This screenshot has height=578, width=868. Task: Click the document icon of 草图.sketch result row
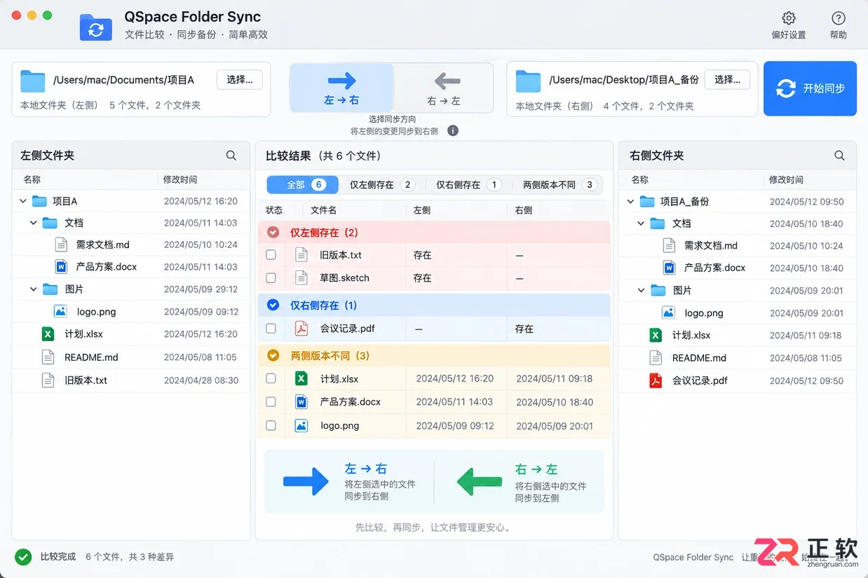click(301, 277)
